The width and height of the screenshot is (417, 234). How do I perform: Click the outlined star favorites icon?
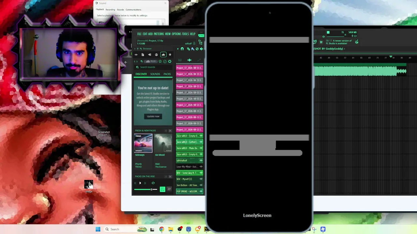160,61
